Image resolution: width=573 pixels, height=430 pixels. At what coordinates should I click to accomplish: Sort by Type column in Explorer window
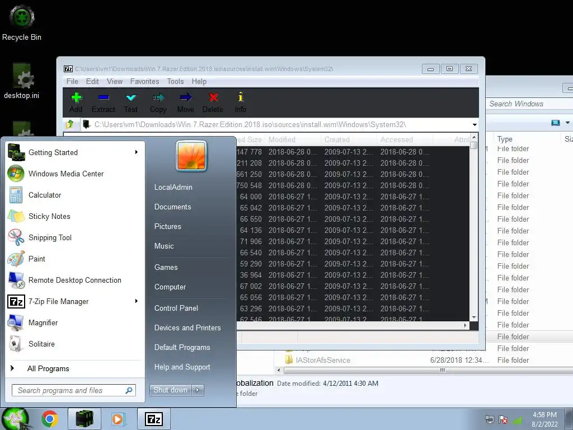pyautogui.click(x=526, y=139)
